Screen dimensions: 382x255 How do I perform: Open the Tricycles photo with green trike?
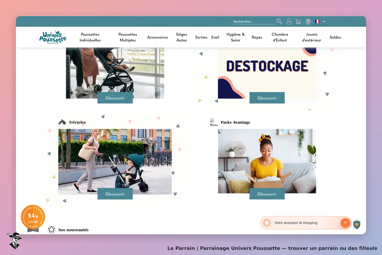(x=115, y=162)
